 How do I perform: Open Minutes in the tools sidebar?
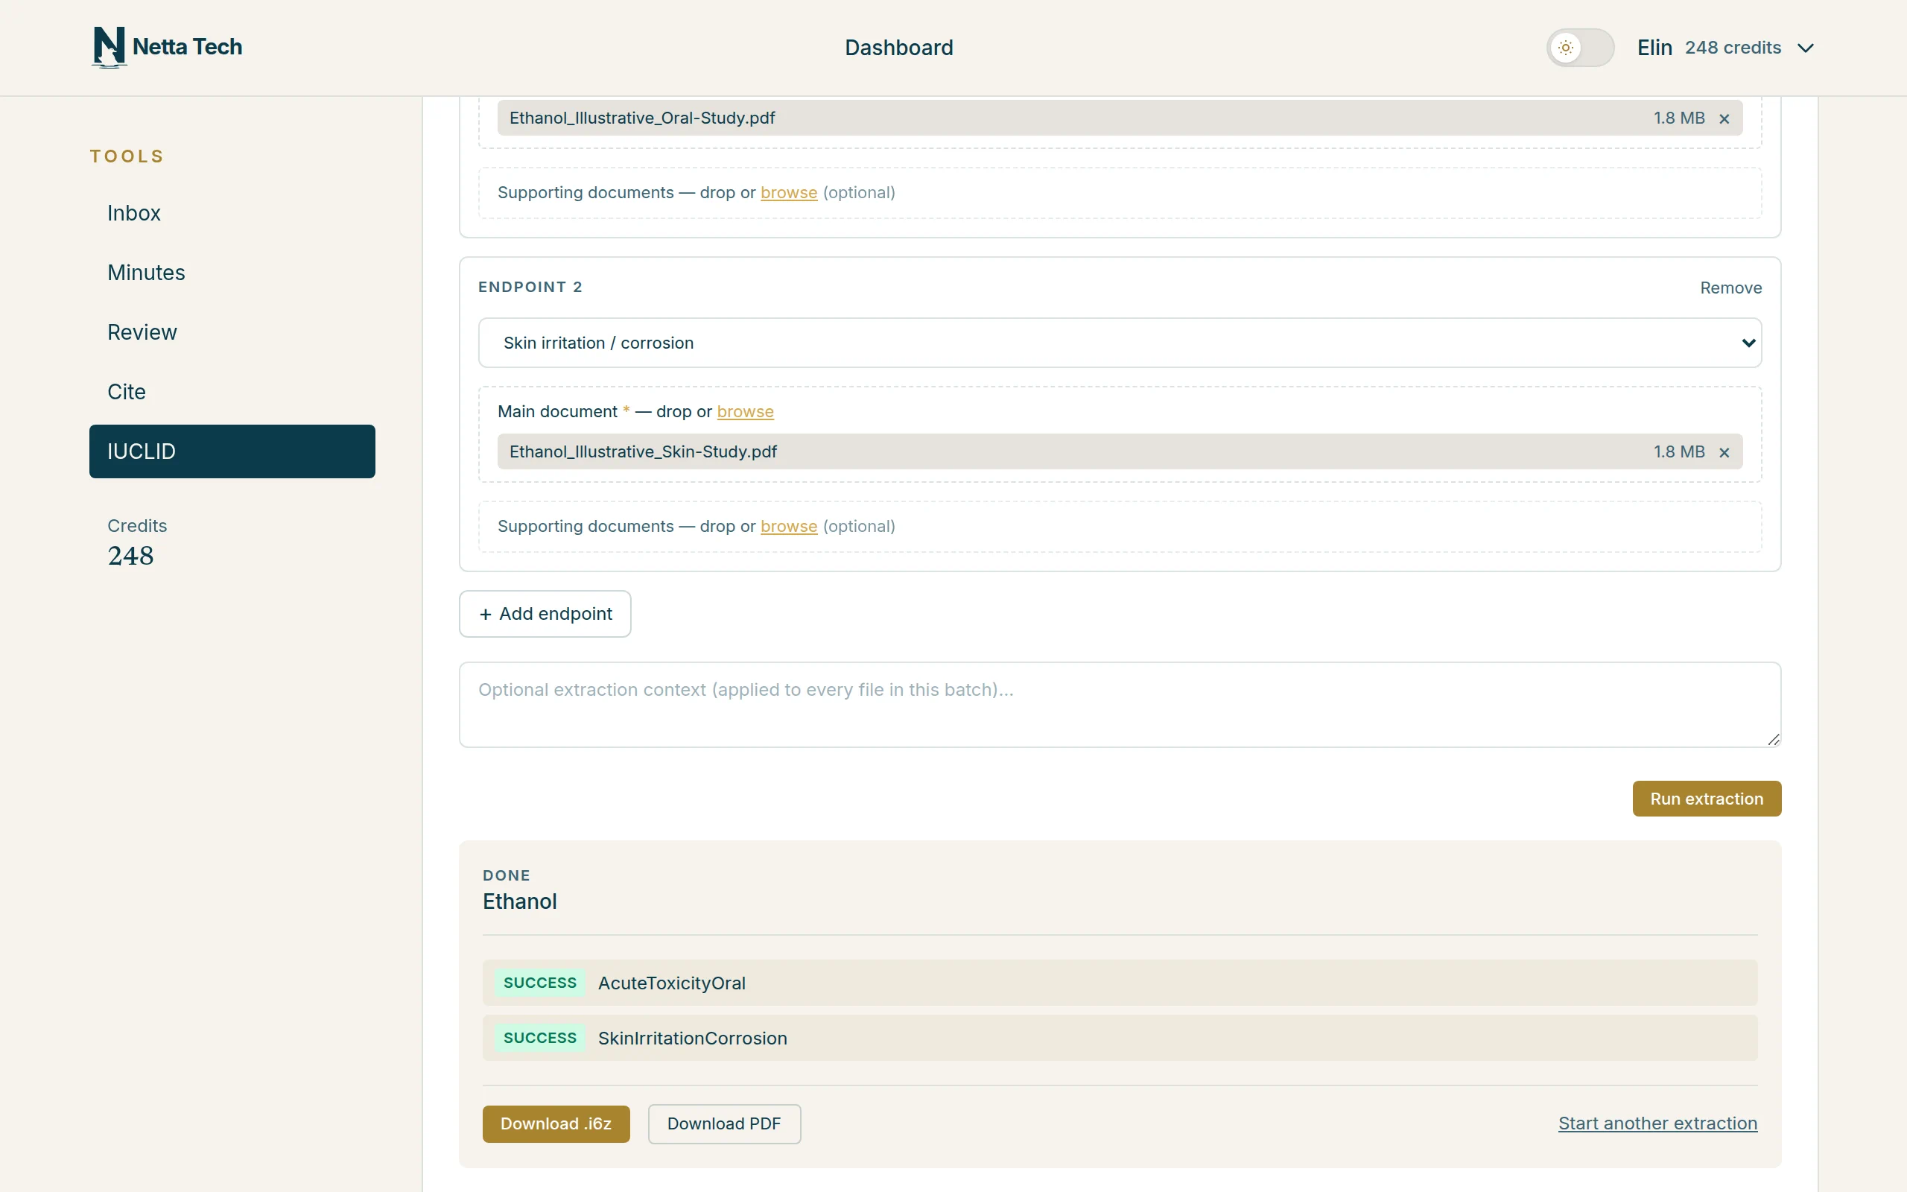tap(146, 273)
